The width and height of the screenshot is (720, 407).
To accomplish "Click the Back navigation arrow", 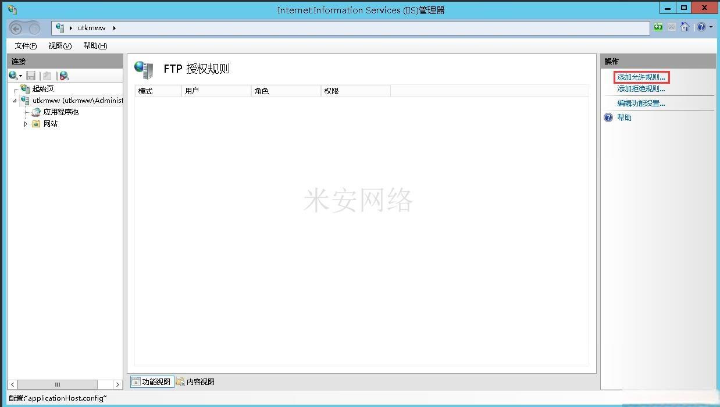I will click(x=16, y=28).
